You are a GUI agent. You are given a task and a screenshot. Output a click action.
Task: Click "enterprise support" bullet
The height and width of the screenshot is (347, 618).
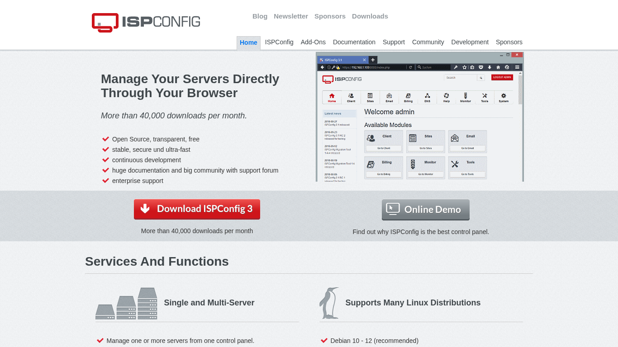pos(138,181)
